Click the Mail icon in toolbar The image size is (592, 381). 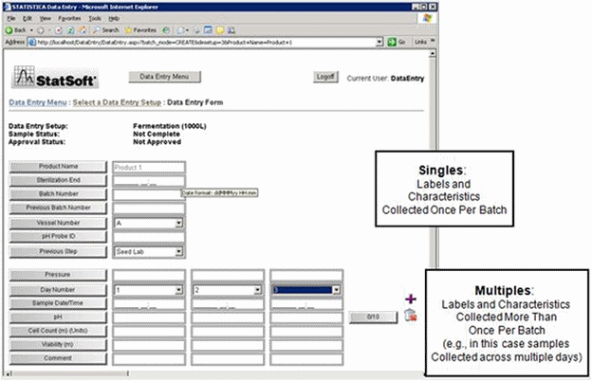(181, 30)
